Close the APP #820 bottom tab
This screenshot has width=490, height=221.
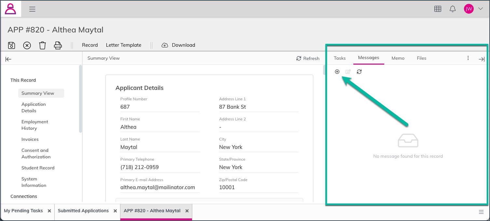[187, 211]
